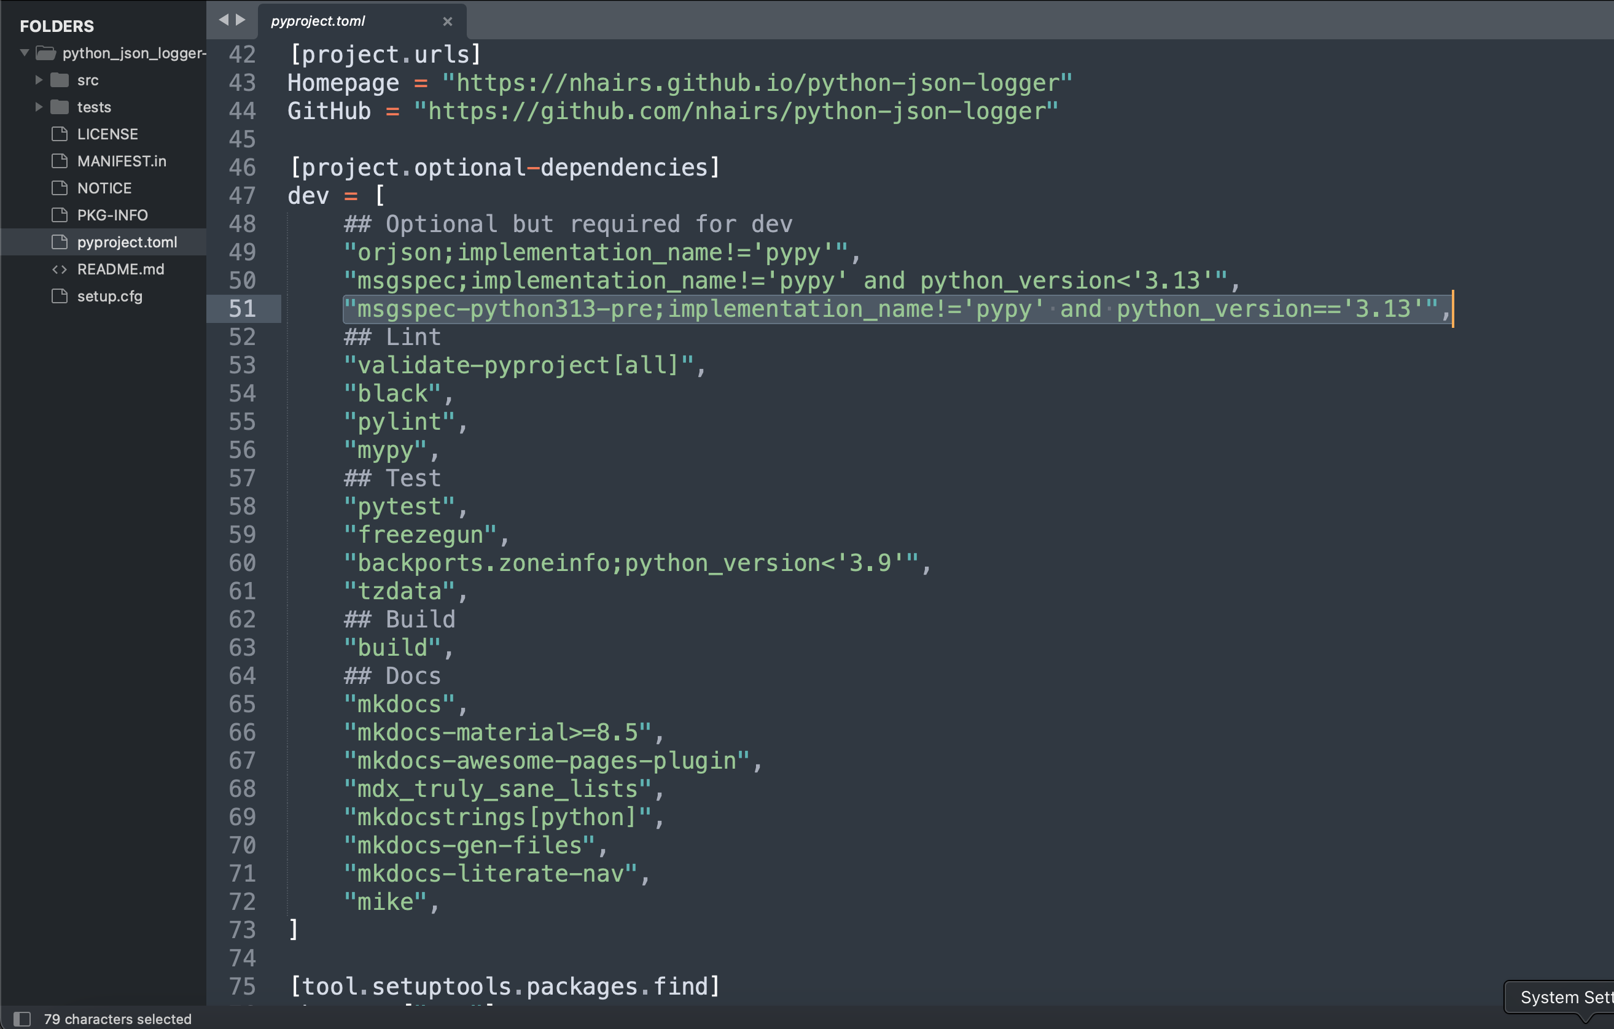Click the tests folder icon
The width and height of the screenshot is (1614, 1029).
click(60, 107)
